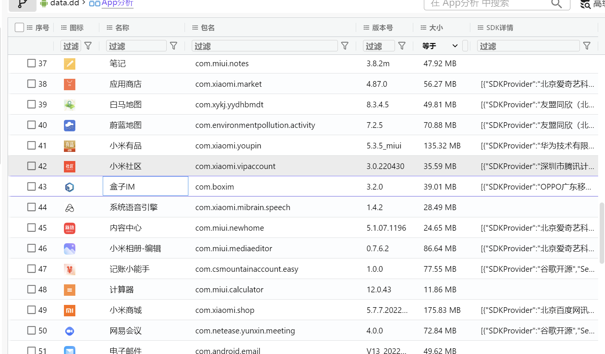Click the Android icon beside data.dd

click(x=44, y=3)
